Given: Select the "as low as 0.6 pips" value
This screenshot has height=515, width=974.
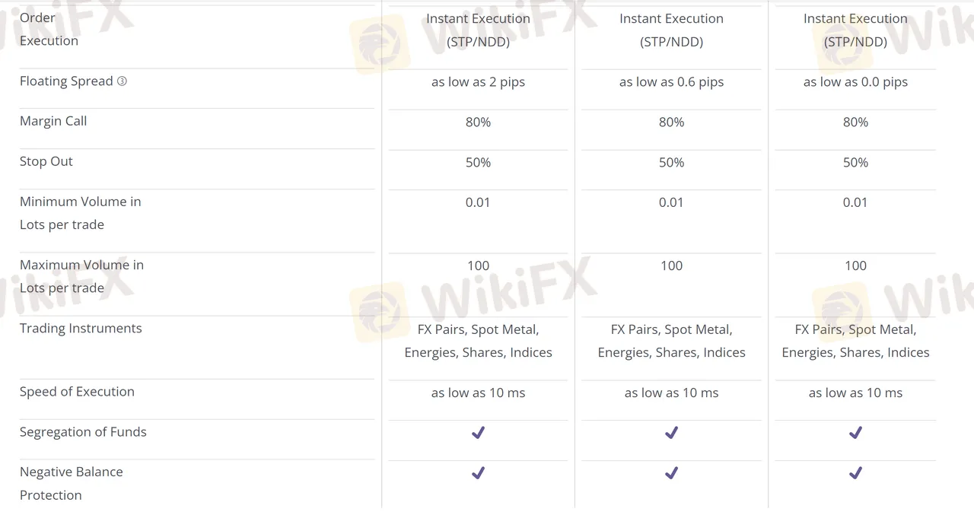Looking at the screenshot, I should [x=671, y=82].
